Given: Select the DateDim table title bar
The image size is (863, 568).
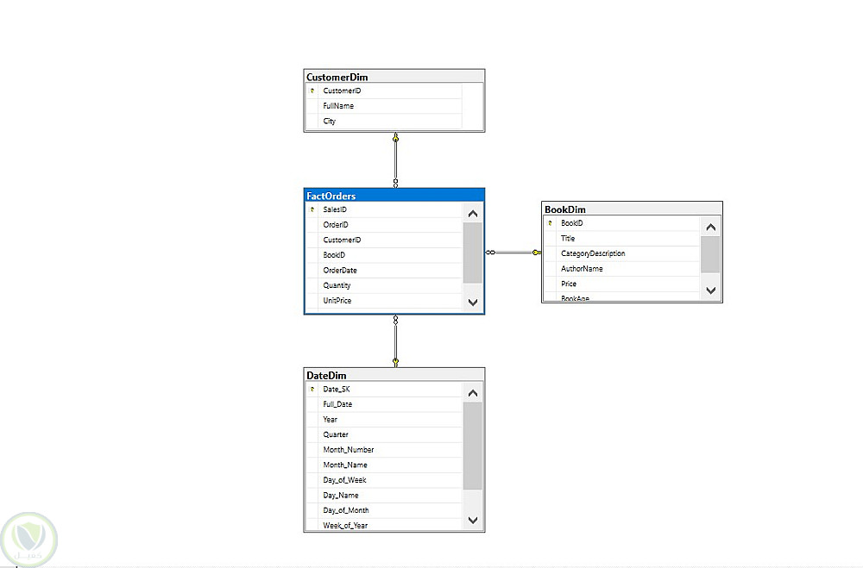Looking at the screenshot, I should click(394, 376).
